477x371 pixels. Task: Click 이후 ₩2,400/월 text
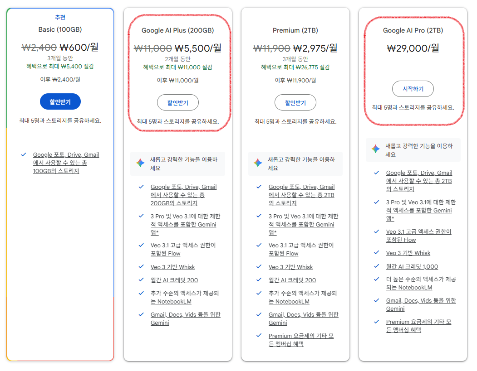point(60,79)
